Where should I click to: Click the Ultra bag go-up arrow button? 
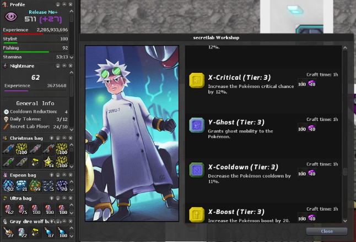tap(52, 198)
